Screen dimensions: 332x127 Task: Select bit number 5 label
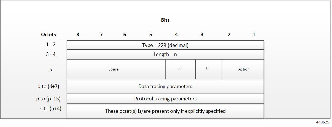click(x=151, y=35)
